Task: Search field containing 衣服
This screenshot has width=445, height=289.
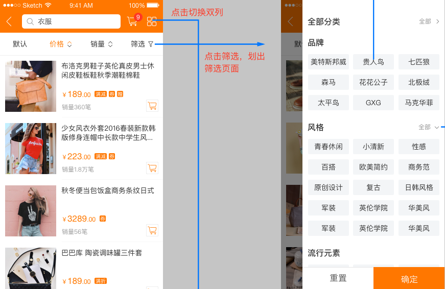Action: click(71, 21)
